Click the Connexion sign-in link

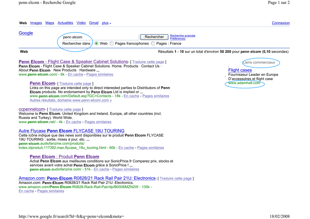pyautogui.click(x=281, y=23)
